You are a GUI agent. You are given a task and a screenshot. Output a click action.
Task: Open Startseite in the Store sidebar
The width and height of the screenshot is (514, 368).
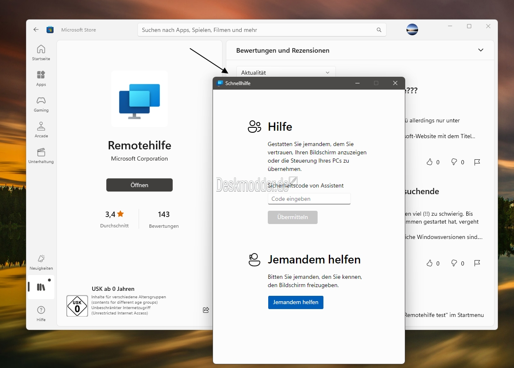(41, 53)
